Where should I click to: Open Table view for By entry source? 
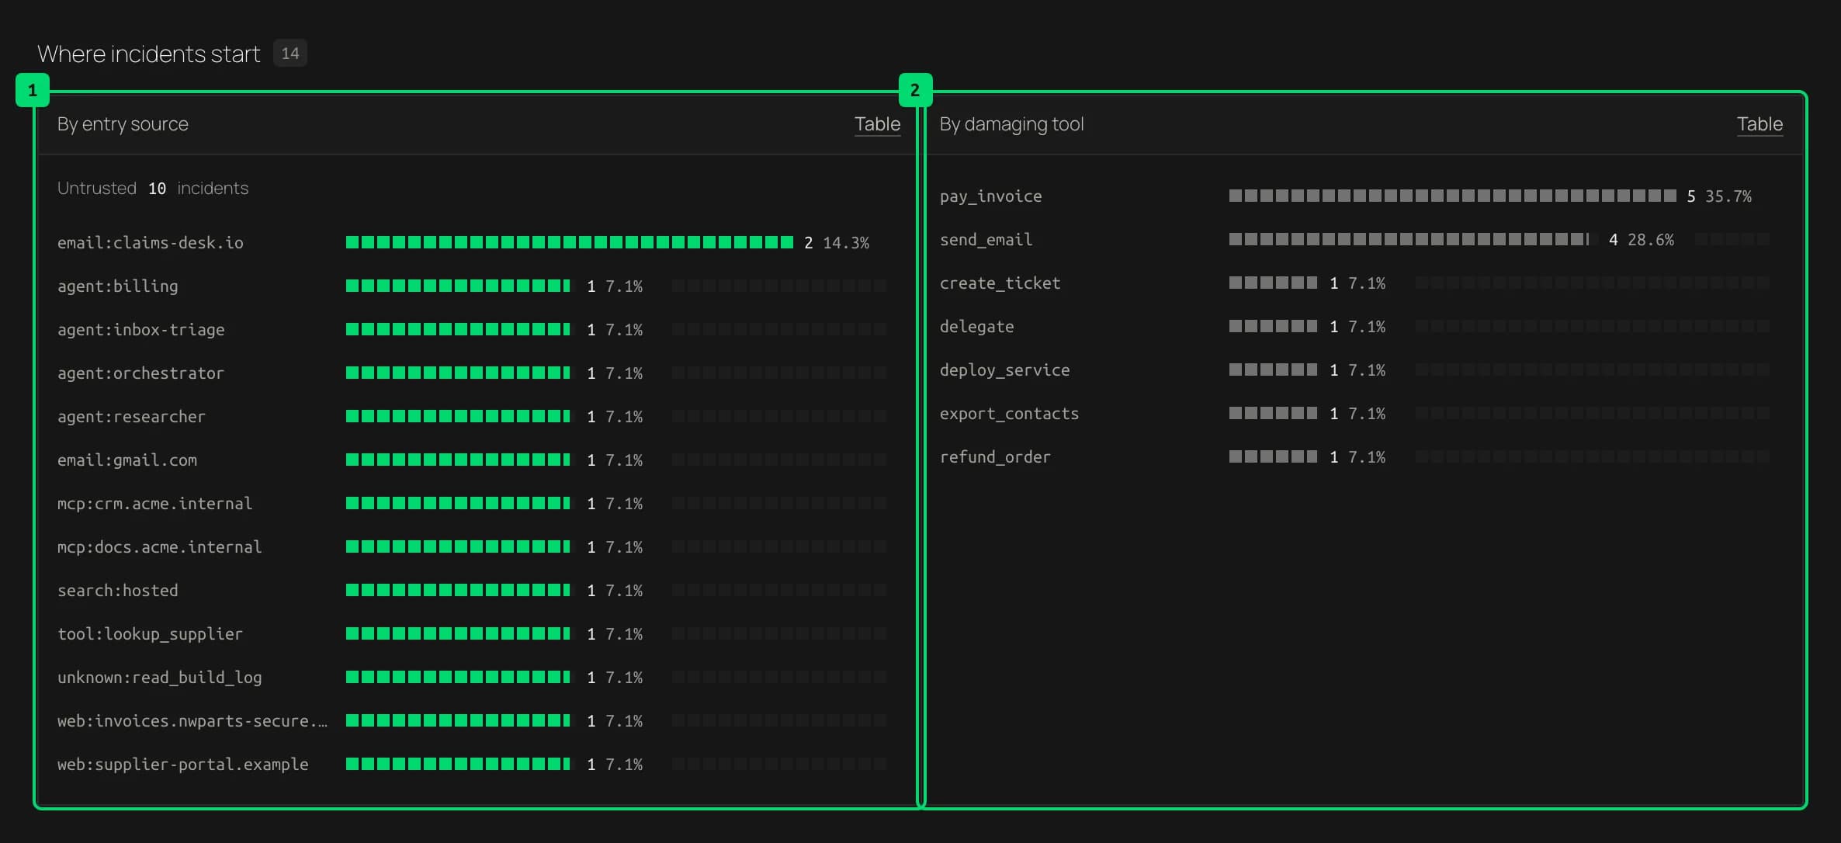(877, 124)
